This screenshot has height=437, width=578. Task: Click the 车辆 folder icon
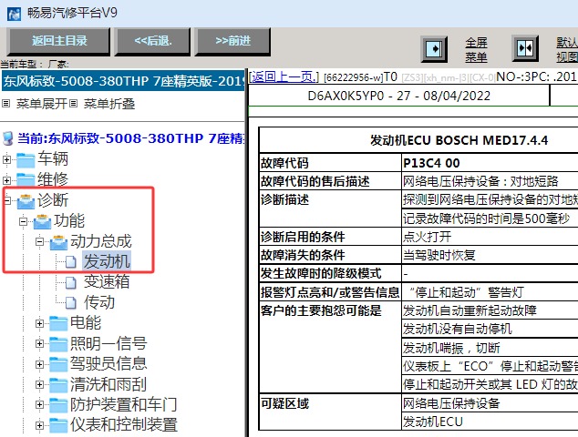tap(26, 160)
